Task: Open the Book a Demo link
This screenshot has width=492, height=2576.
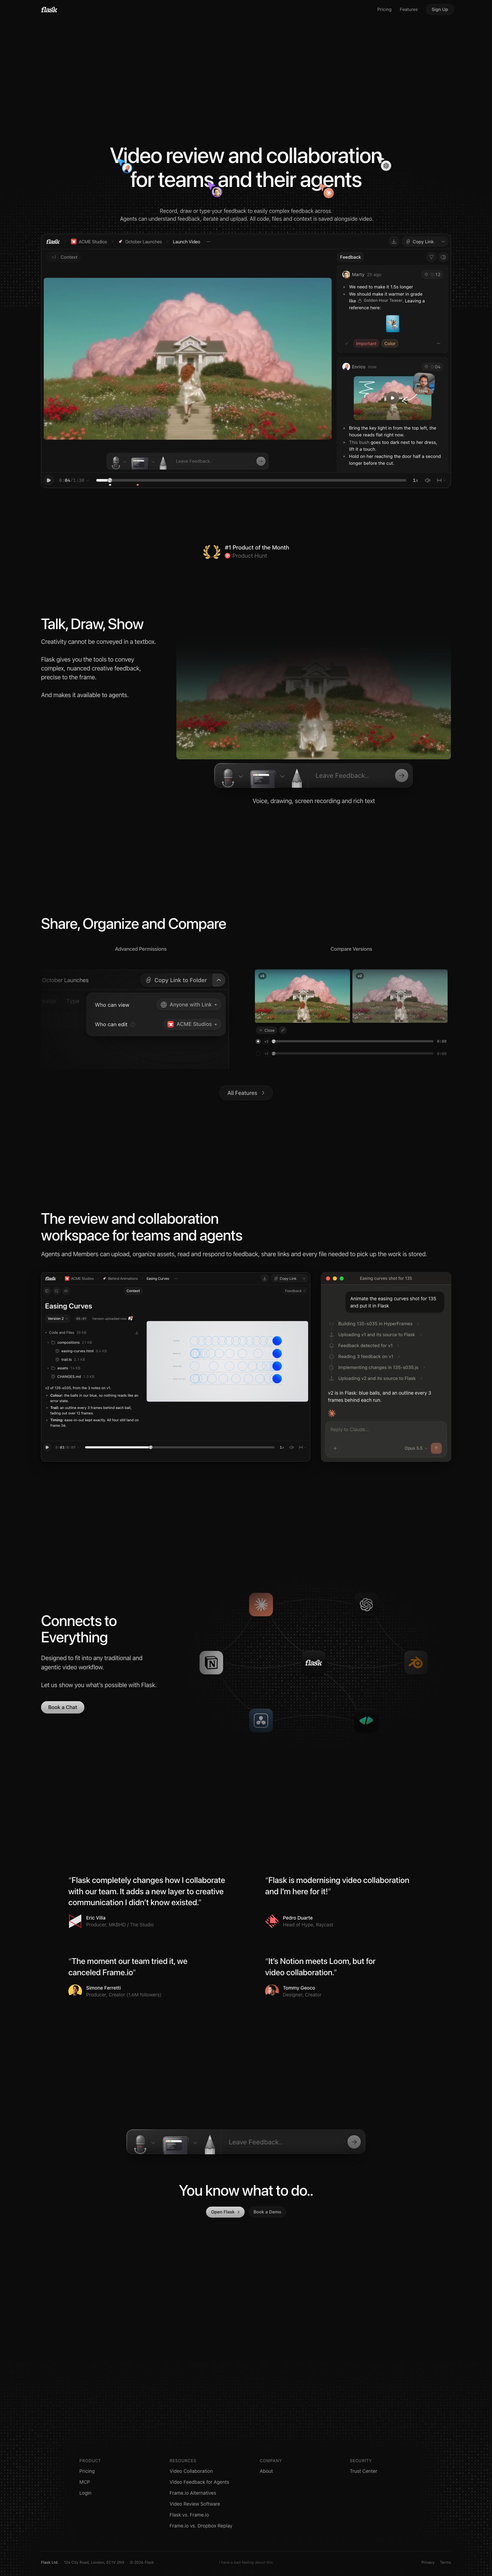Action: coord(267,2212)
